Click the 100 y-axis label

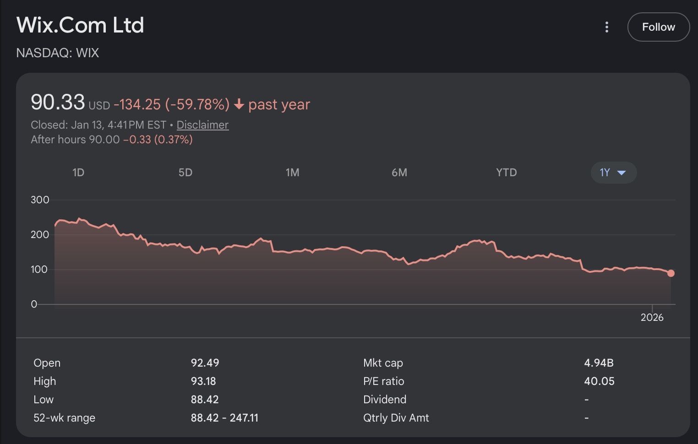pos(40,269)
